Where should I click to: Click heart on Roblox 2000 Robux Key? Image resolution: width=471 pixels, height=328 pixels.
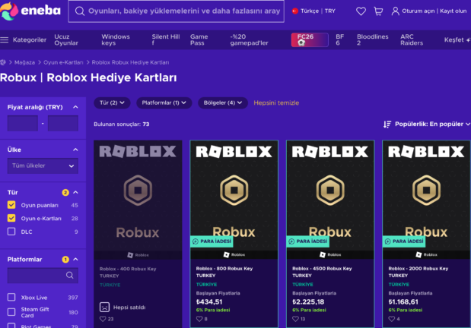click(x=393, y=319)
